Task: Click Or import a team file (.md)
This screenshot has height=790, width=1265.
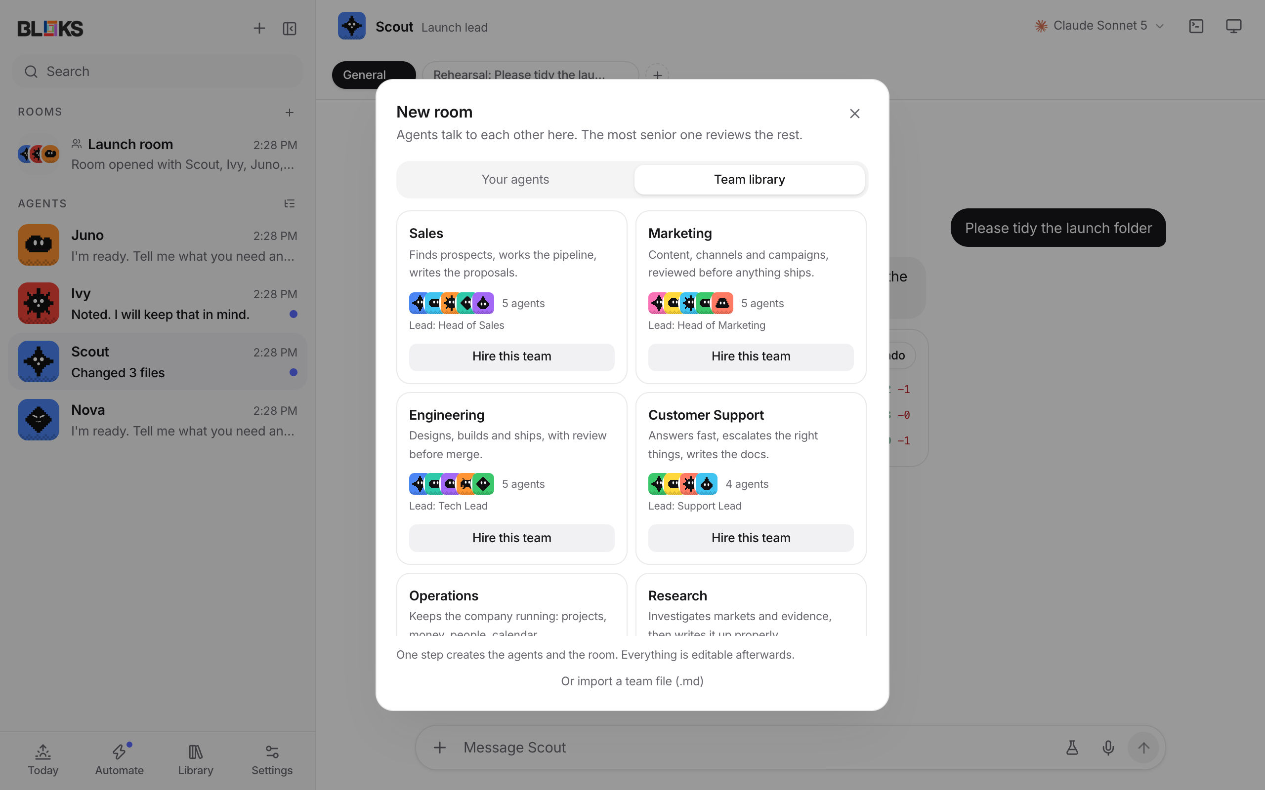Action: [632, 681]
